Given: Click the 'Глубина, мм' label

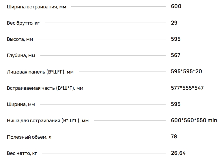Looking at the screenshot, I should coord(21,55).
